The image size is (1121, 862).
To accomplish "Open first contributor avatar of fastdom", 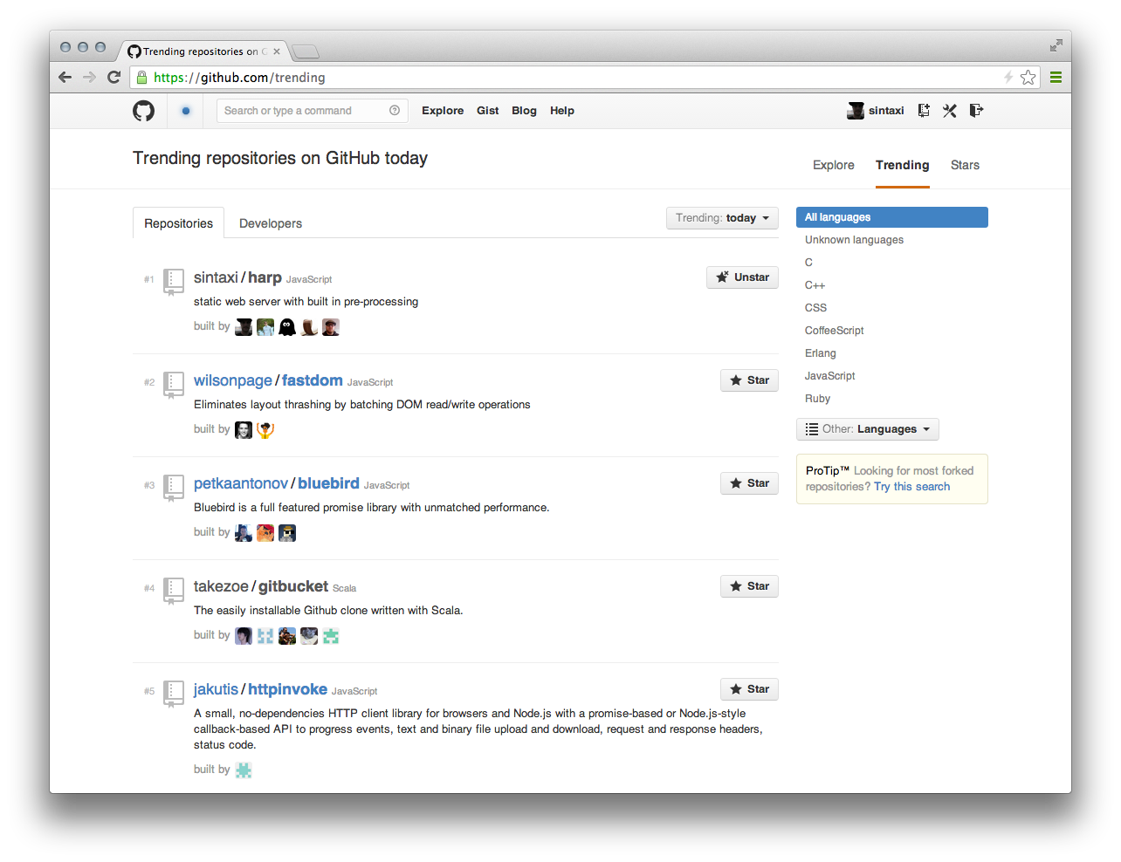I will [244, 430].
